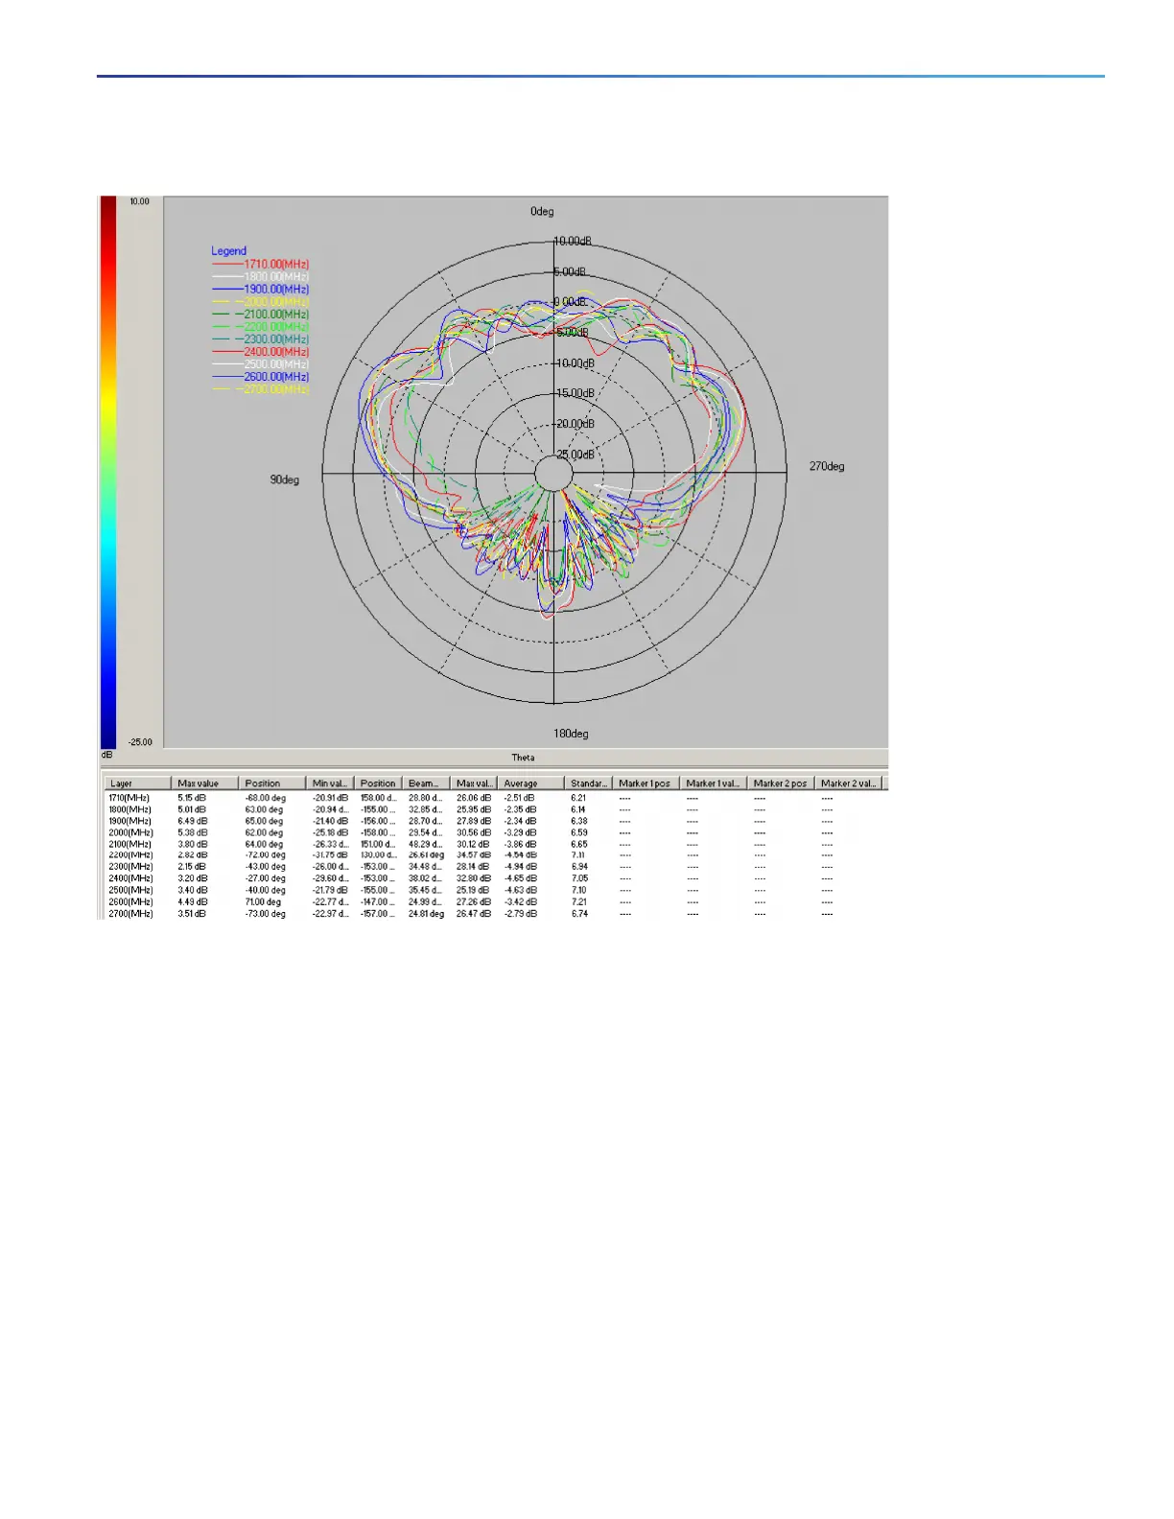This screenshot has width=1174, height=1519.
Task: Click the 10.00 color scale maximum label
Action: pyautogui.click(x=140, y=201)
